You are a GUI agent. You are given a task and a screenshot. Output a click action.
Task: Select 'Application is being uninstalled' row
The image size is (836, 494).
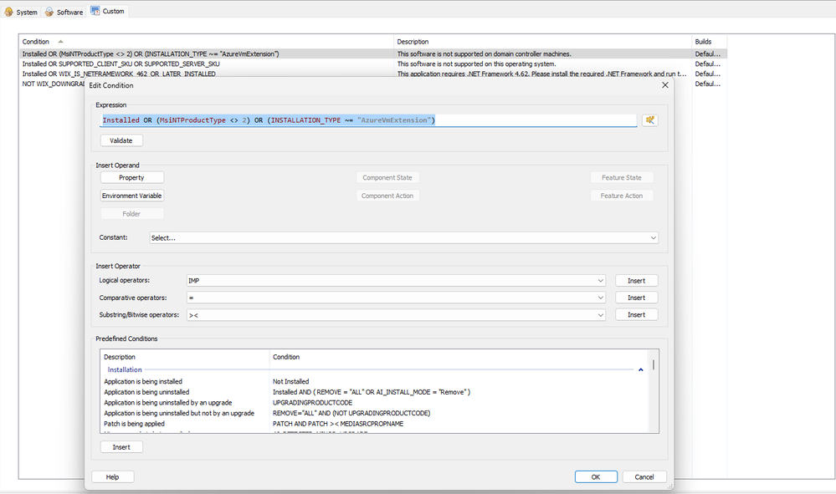pos(373,392)
